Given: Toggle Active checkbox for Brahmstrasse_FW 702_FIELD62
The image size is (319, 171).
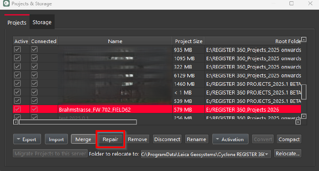Looking at the screenshot, I should pyautogui.click(x=18, y=109).
